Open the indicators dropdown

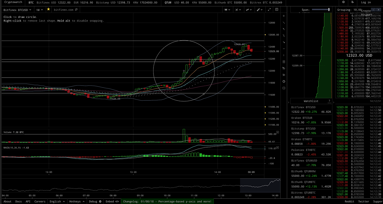tap(249, 10)
